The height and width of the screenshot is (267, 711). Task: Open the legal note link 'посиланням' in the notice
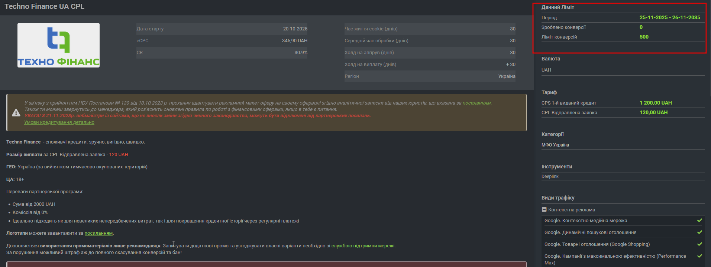click(477, 103)
